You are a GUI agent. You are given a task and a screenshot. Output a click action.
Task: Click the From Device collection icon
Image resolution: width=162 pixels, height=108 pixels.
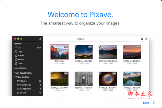(18, 85)
